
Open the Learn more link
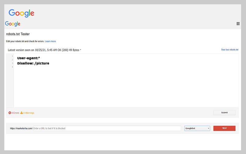coord(50,41)
